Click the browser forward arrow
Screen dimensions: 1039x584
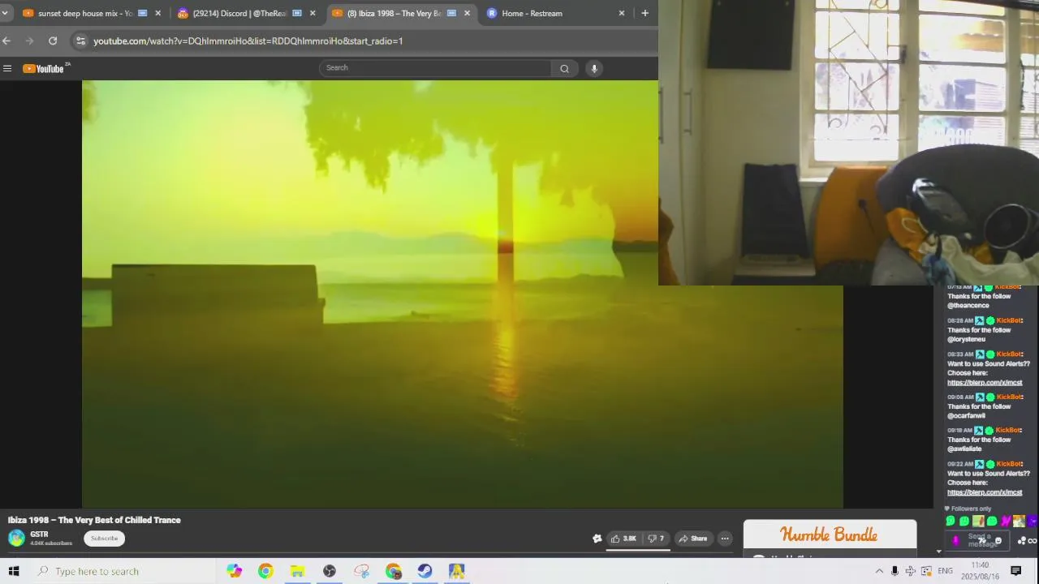pos(30,41)
